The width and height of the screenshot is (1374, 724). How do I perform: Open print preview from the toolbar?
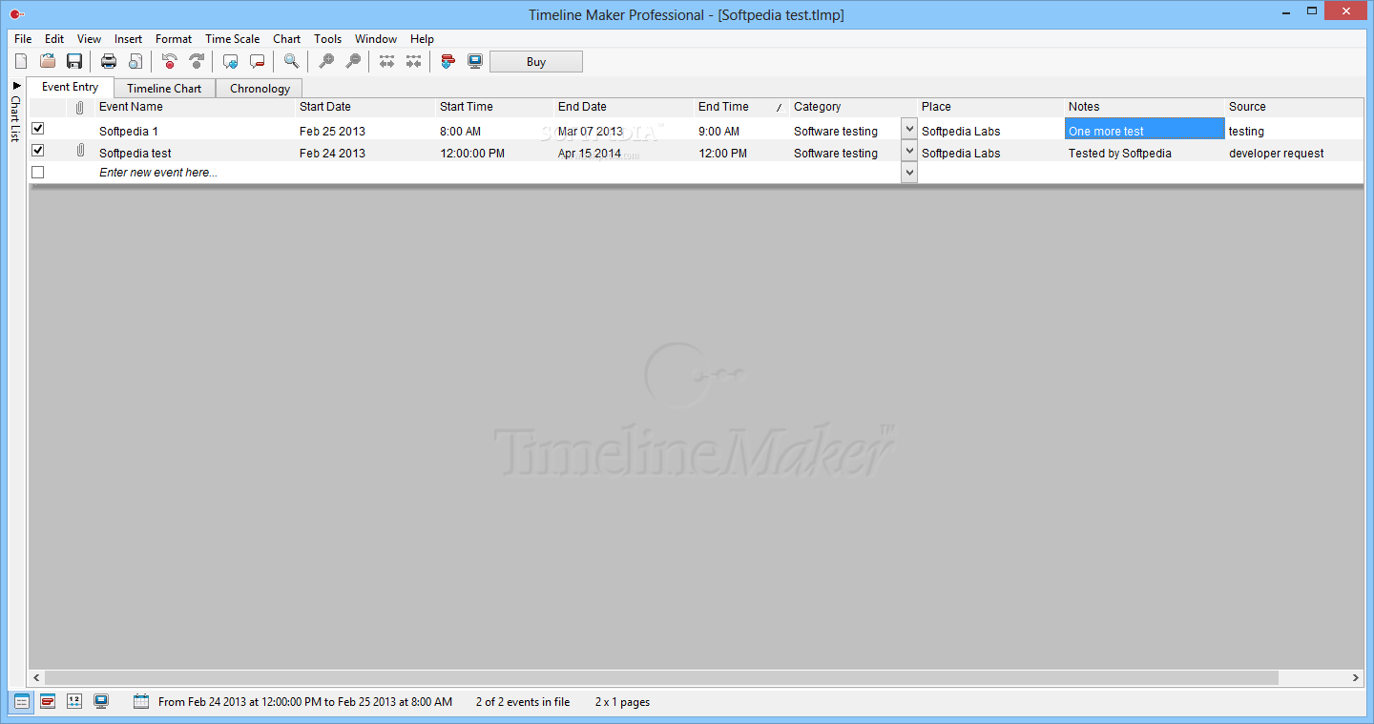tap(135, 61)
